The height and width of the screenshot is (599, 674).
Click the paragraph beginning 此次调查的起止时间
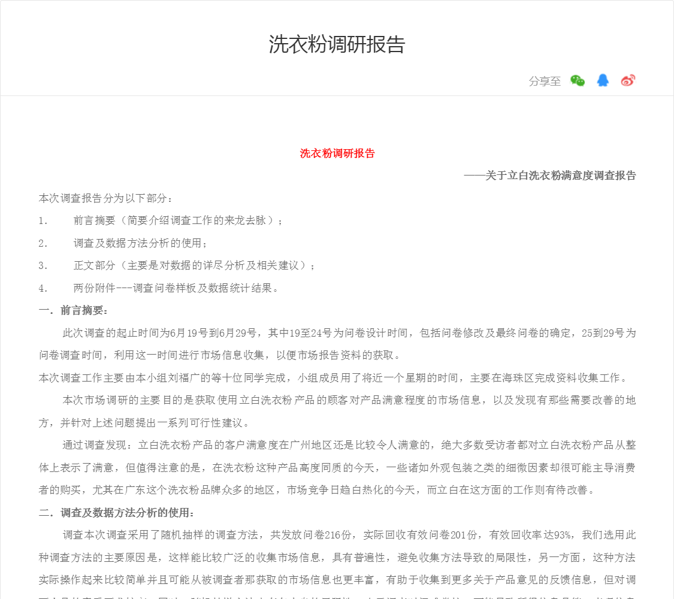point(337,344)
